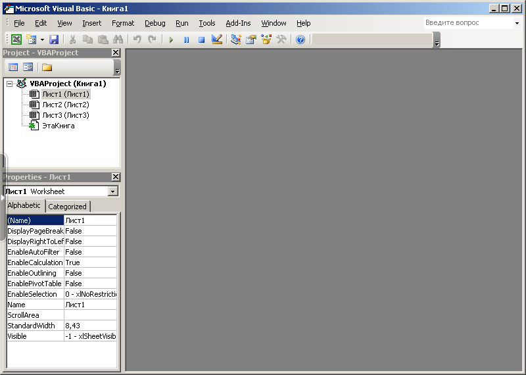Viewport: 526px width, 375px height.
Task: Open the Properties Window toolbar icon
Action: click(x=251, y=39)
